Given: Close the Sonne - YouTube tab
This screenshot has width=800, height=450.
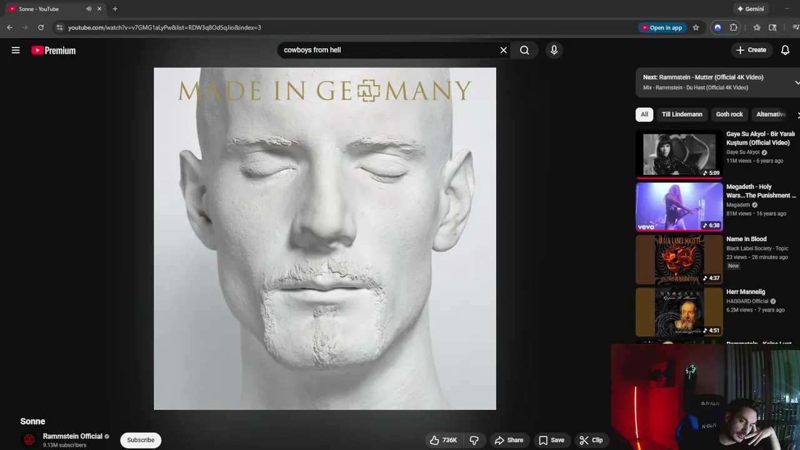Looking at the screenshot, I should pos(99,9).
